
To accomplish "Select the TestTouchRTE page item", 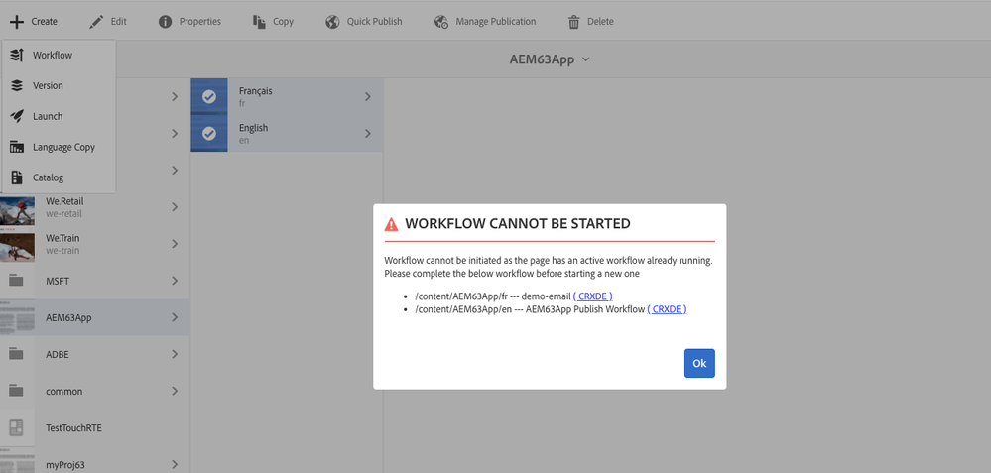I will click(73, 427).
